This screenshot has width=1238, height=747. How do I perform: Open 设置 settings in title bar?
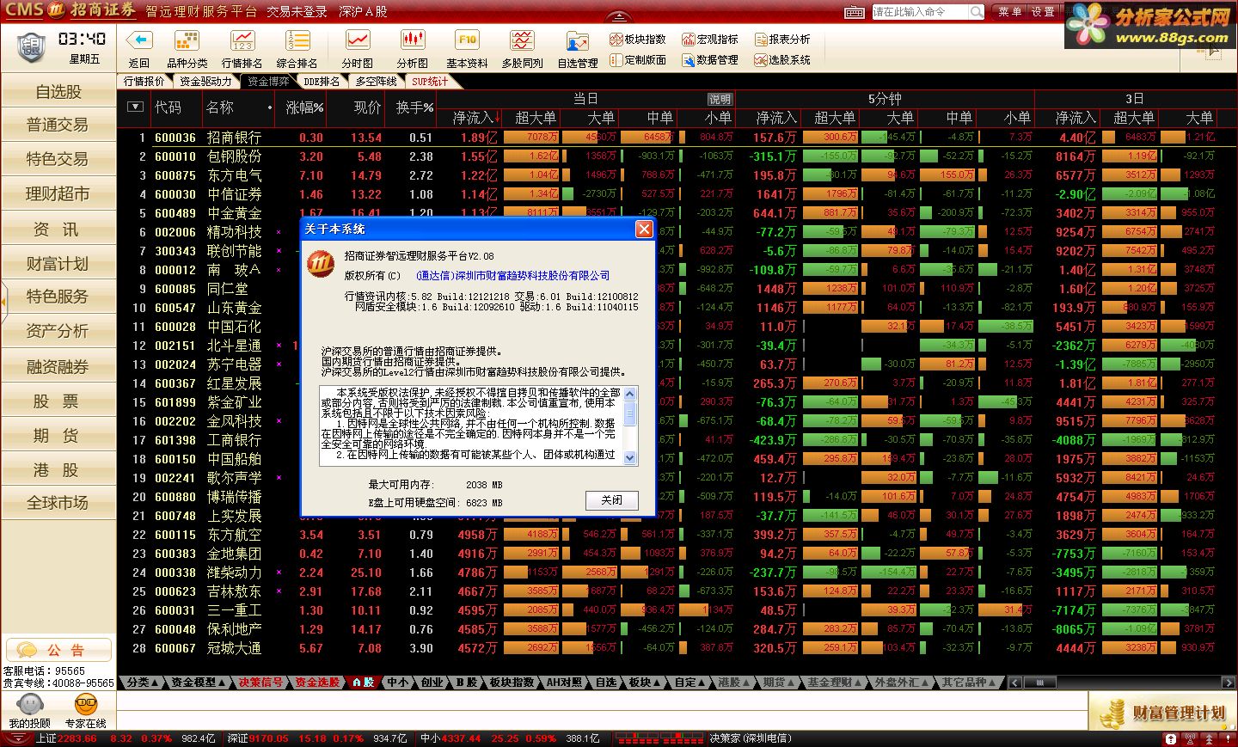pos(1042,12)
